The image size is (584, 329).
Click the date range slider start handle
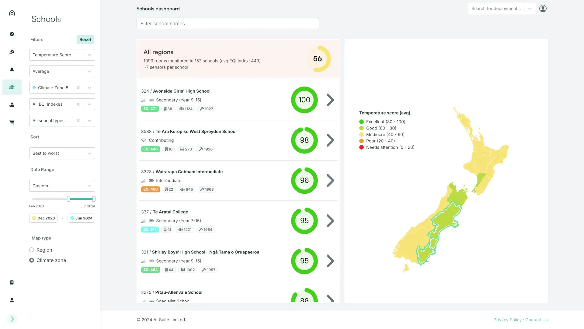(69, 199)
